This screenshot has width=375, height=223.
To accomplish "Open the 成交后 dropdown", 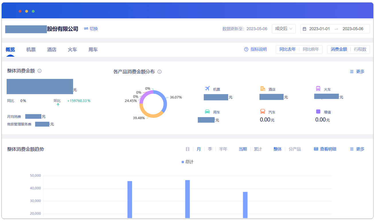I will click(x=284, y=29).
